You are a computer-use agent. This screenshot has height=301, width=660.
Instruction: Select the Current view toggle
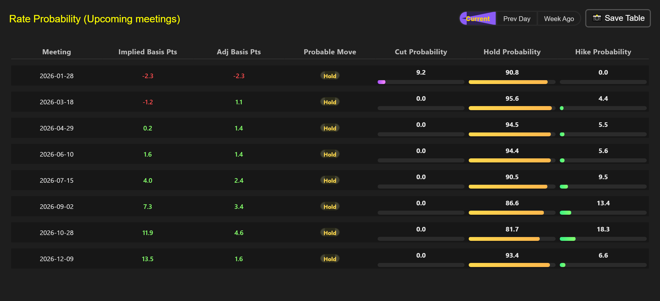[x=478, y=19]
